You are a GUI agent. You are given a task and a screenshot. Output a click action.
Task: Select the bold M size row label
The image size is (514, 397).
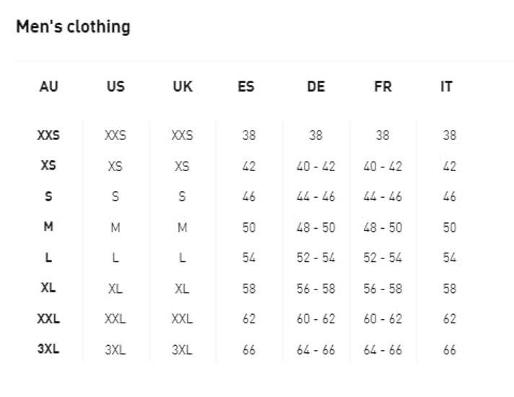pyautogui.click(x=48, y=227)
